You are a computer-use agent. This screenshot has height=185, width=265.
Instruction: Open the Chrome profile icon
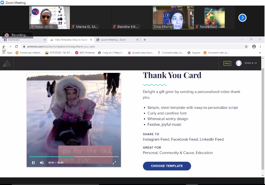(x=254, y=47)
